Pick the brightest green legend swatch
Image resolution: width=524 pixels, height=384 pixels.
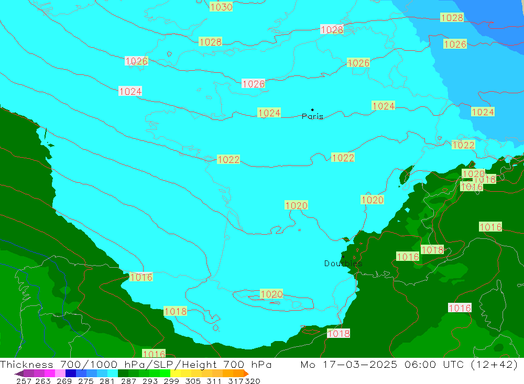point(165,374)
